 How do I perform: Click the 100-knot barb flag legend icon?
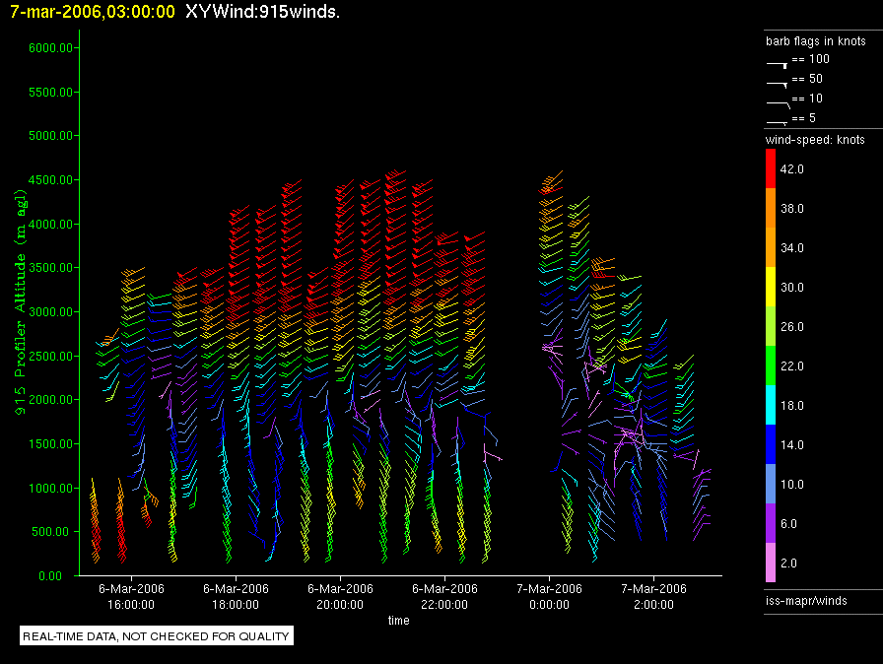[x=777, y=62]
